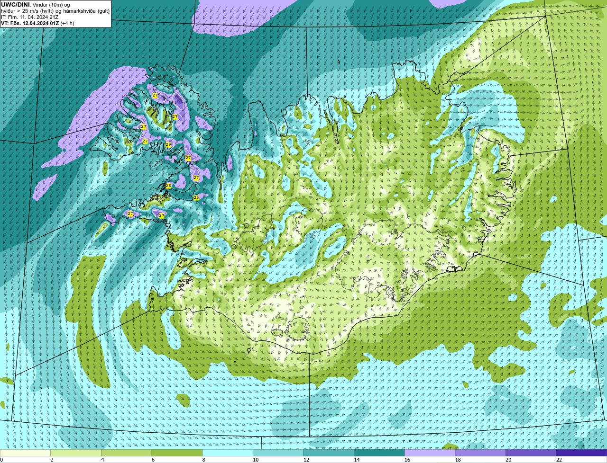The height and width of the screenshot is (463, 607).
Task: Click the legend scale value 8
Action: (203, 460)
